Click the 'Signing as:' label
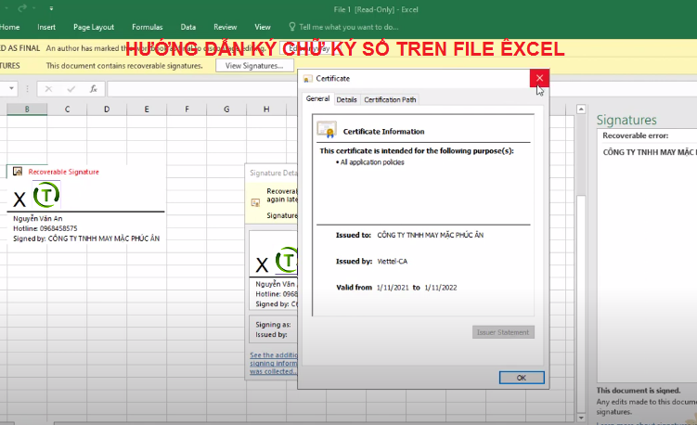 pyautogui.click(x=273, y=325)
